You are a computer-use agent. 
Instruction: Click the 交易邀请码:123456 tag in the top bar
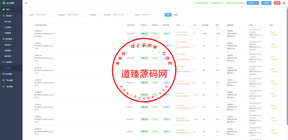click(217, 3)
